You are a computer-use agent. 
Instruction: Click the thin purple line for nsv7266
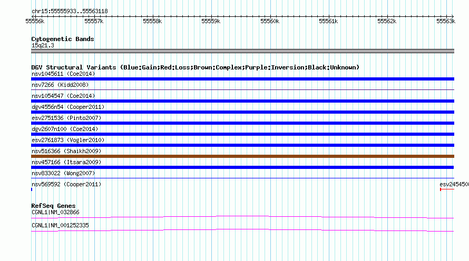242,89
